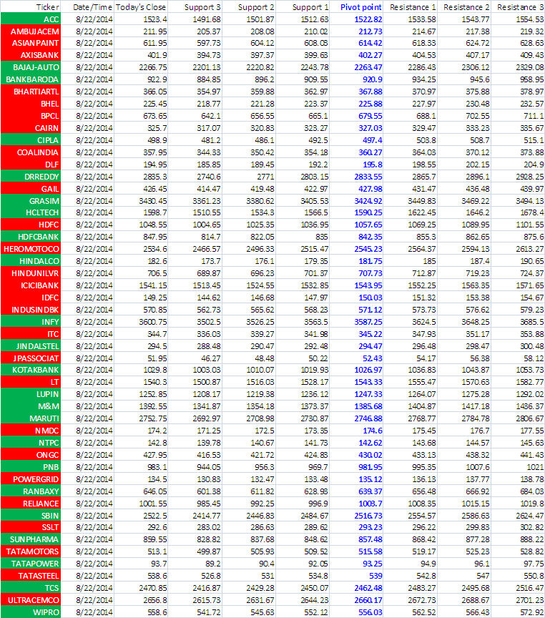Click the AMBUJACEM ticker cell
Screen dimensions: 545x618
click(31, 31)
